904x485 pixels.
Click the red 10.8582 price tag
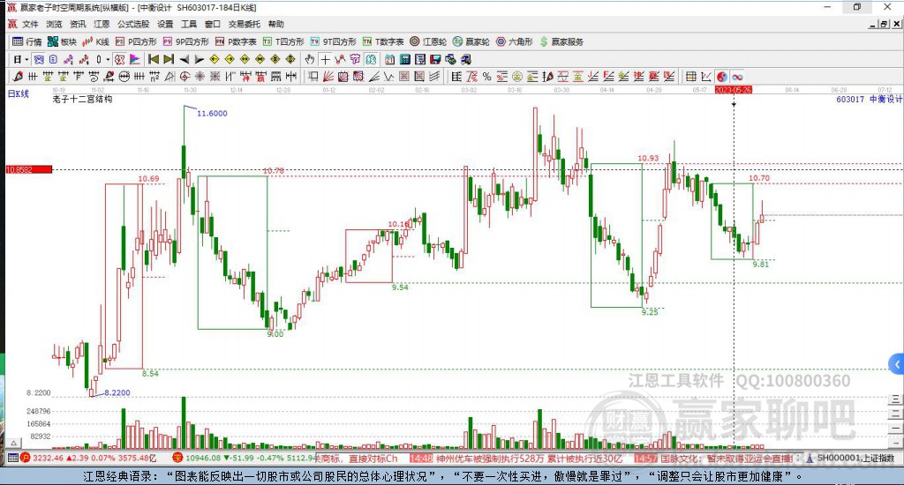click(x=29, y=169)
